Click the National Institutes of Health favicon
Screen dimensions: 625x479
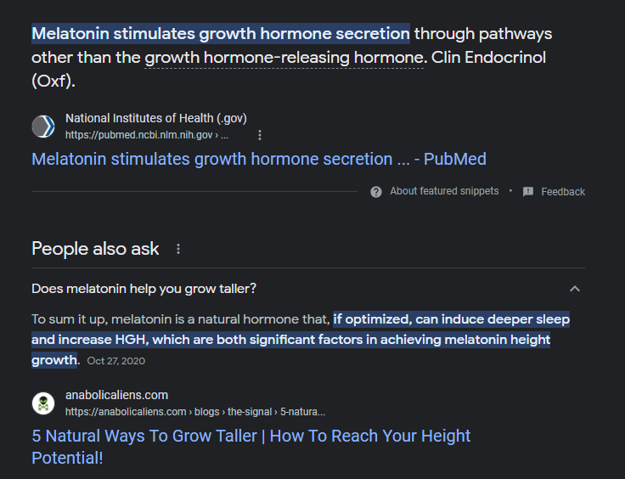click(x=43, y=127)
